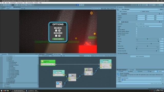This screenshot has height=92, width=164.
Task: Open the cloud services icon in the toolbar
Action: click(x=139, y=5)
